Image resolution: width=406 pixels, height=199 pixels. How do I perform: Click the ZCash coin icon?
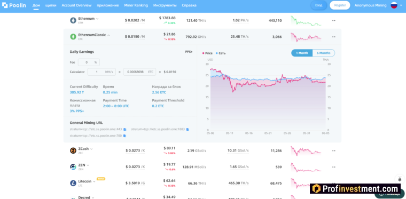point(73,150)
